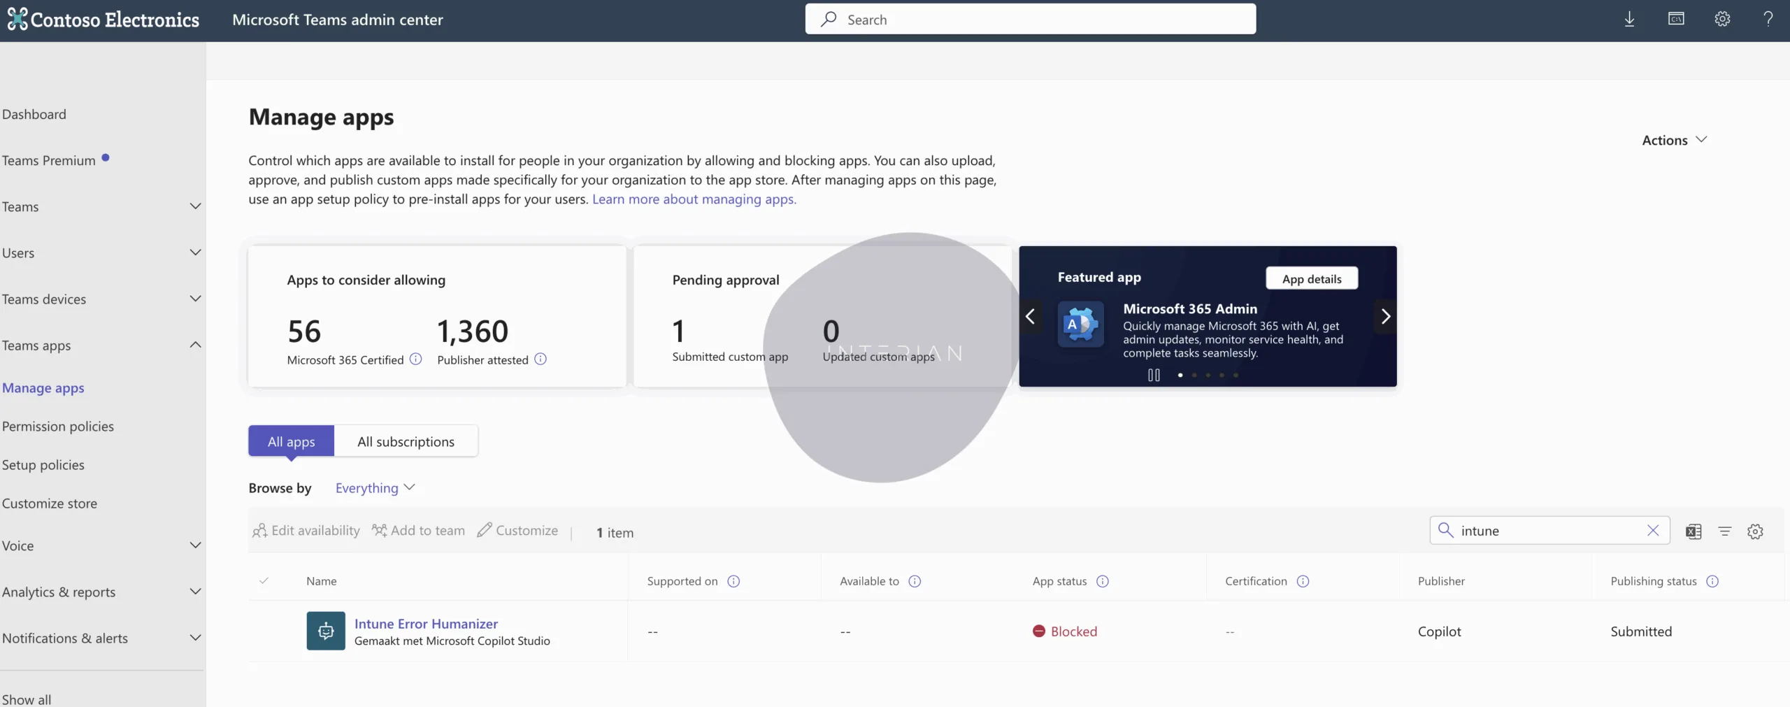Clear the intune search text
Screen dimensions: 1790x707
1653,531
